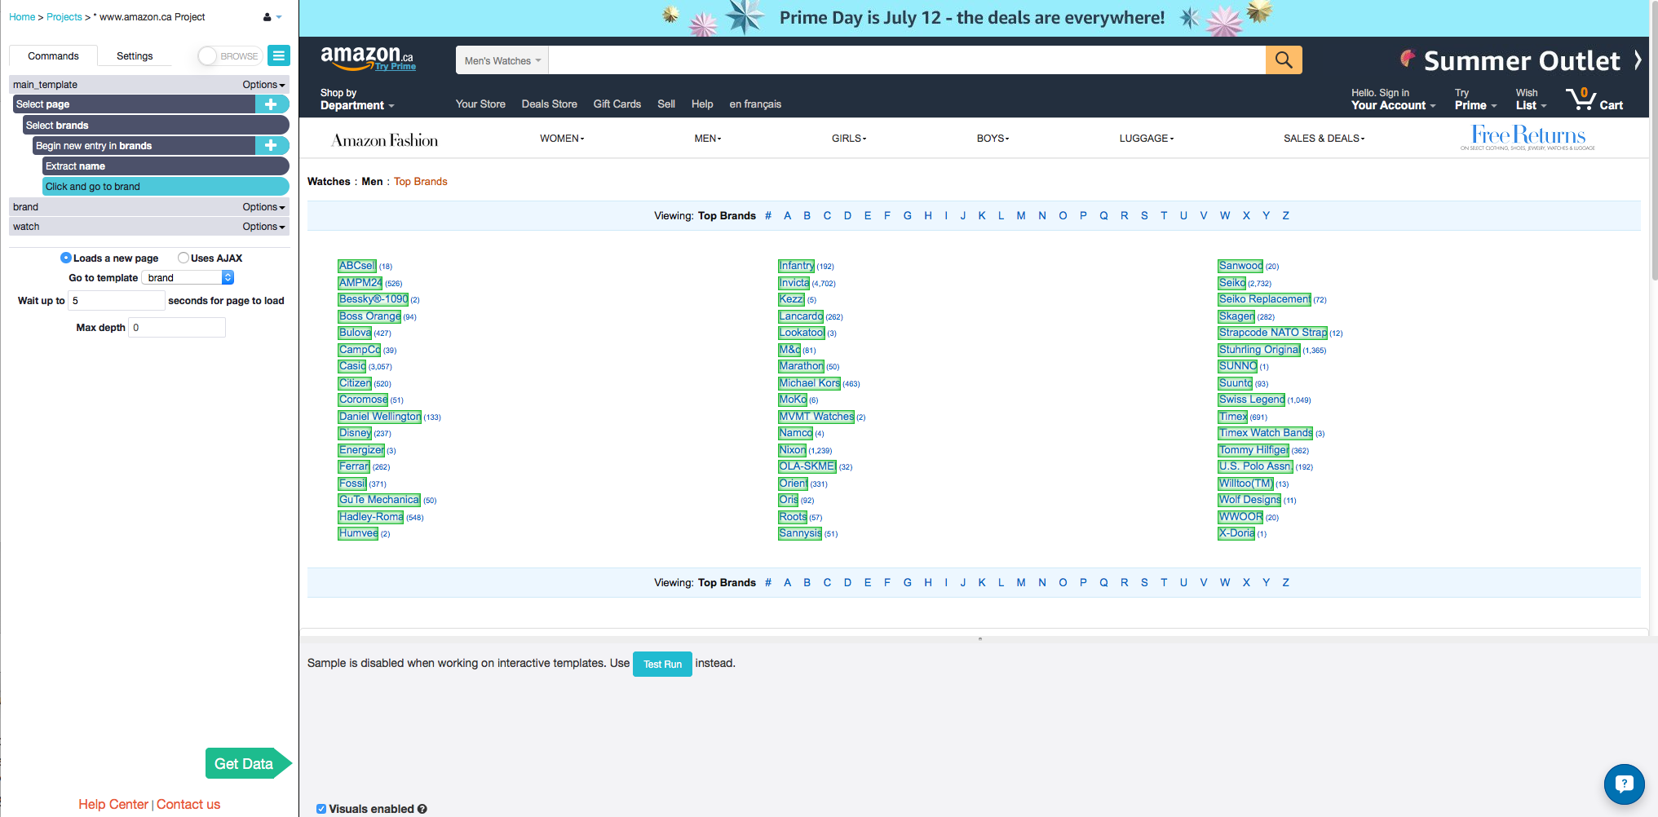Expand Shop by Department menu
The image size is (1658, 817).
click(357, 99)
